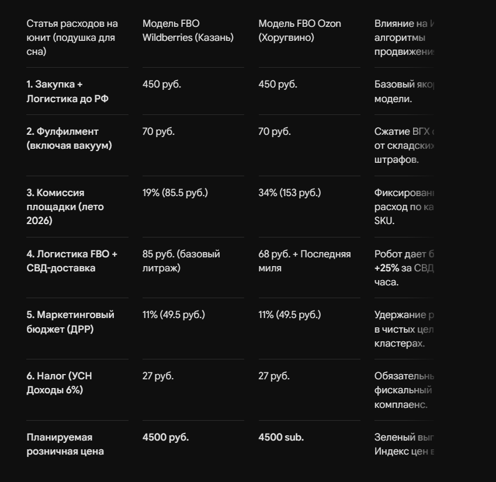Select the 'Модель FBO Wildberries (Казань)' header
Viewport: 496px width, 482px height.
[x=188, y=30]
